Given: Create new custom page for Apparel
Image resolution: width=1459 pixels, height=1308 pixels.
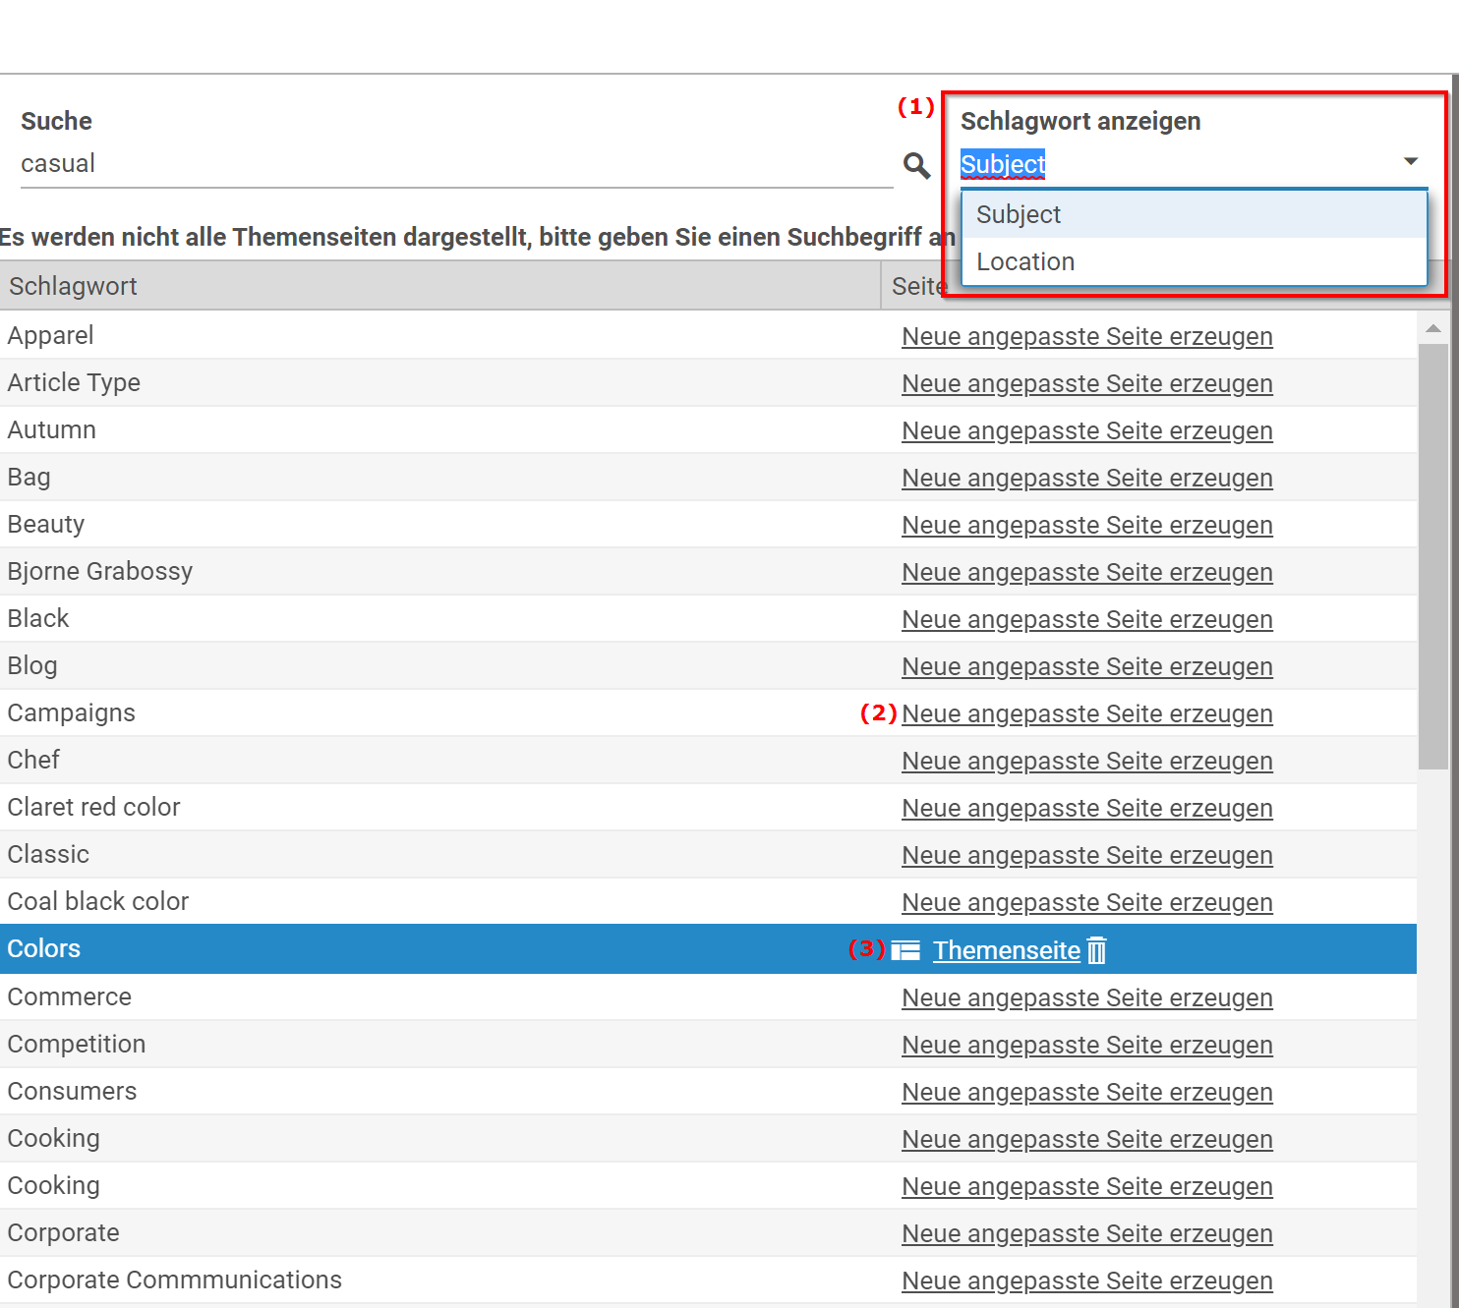Looking at the screenshot, I should pyautogui.click(x=1086, y=336).
